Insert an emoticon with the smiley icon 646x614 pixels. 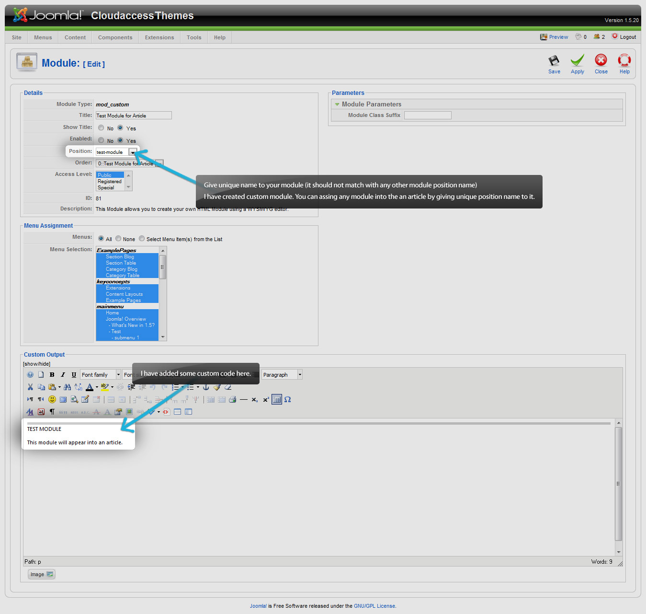coord(52,399)
